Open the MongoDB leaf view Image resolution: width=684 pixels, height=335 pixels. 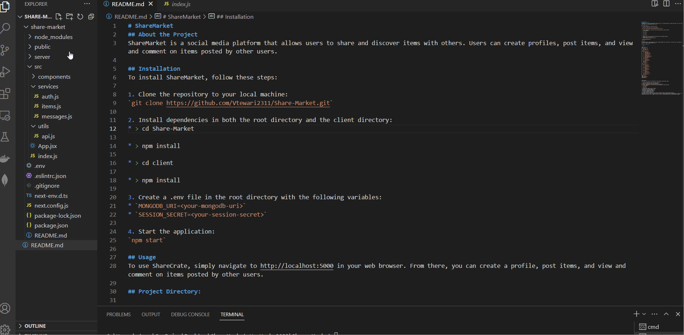coord(5,180)
